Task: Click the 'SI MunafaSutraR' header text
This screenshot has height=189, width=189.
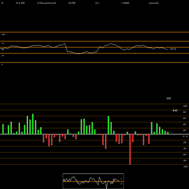Action: (x=46, y=3)
